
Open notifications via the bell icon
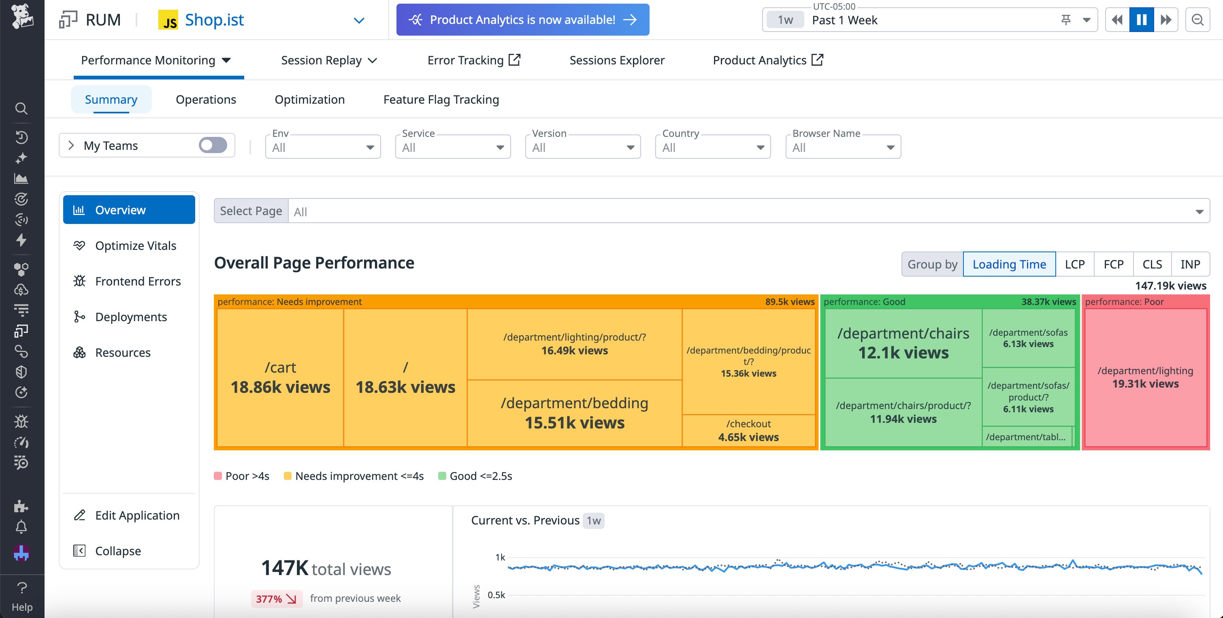(x=21, y=527)
